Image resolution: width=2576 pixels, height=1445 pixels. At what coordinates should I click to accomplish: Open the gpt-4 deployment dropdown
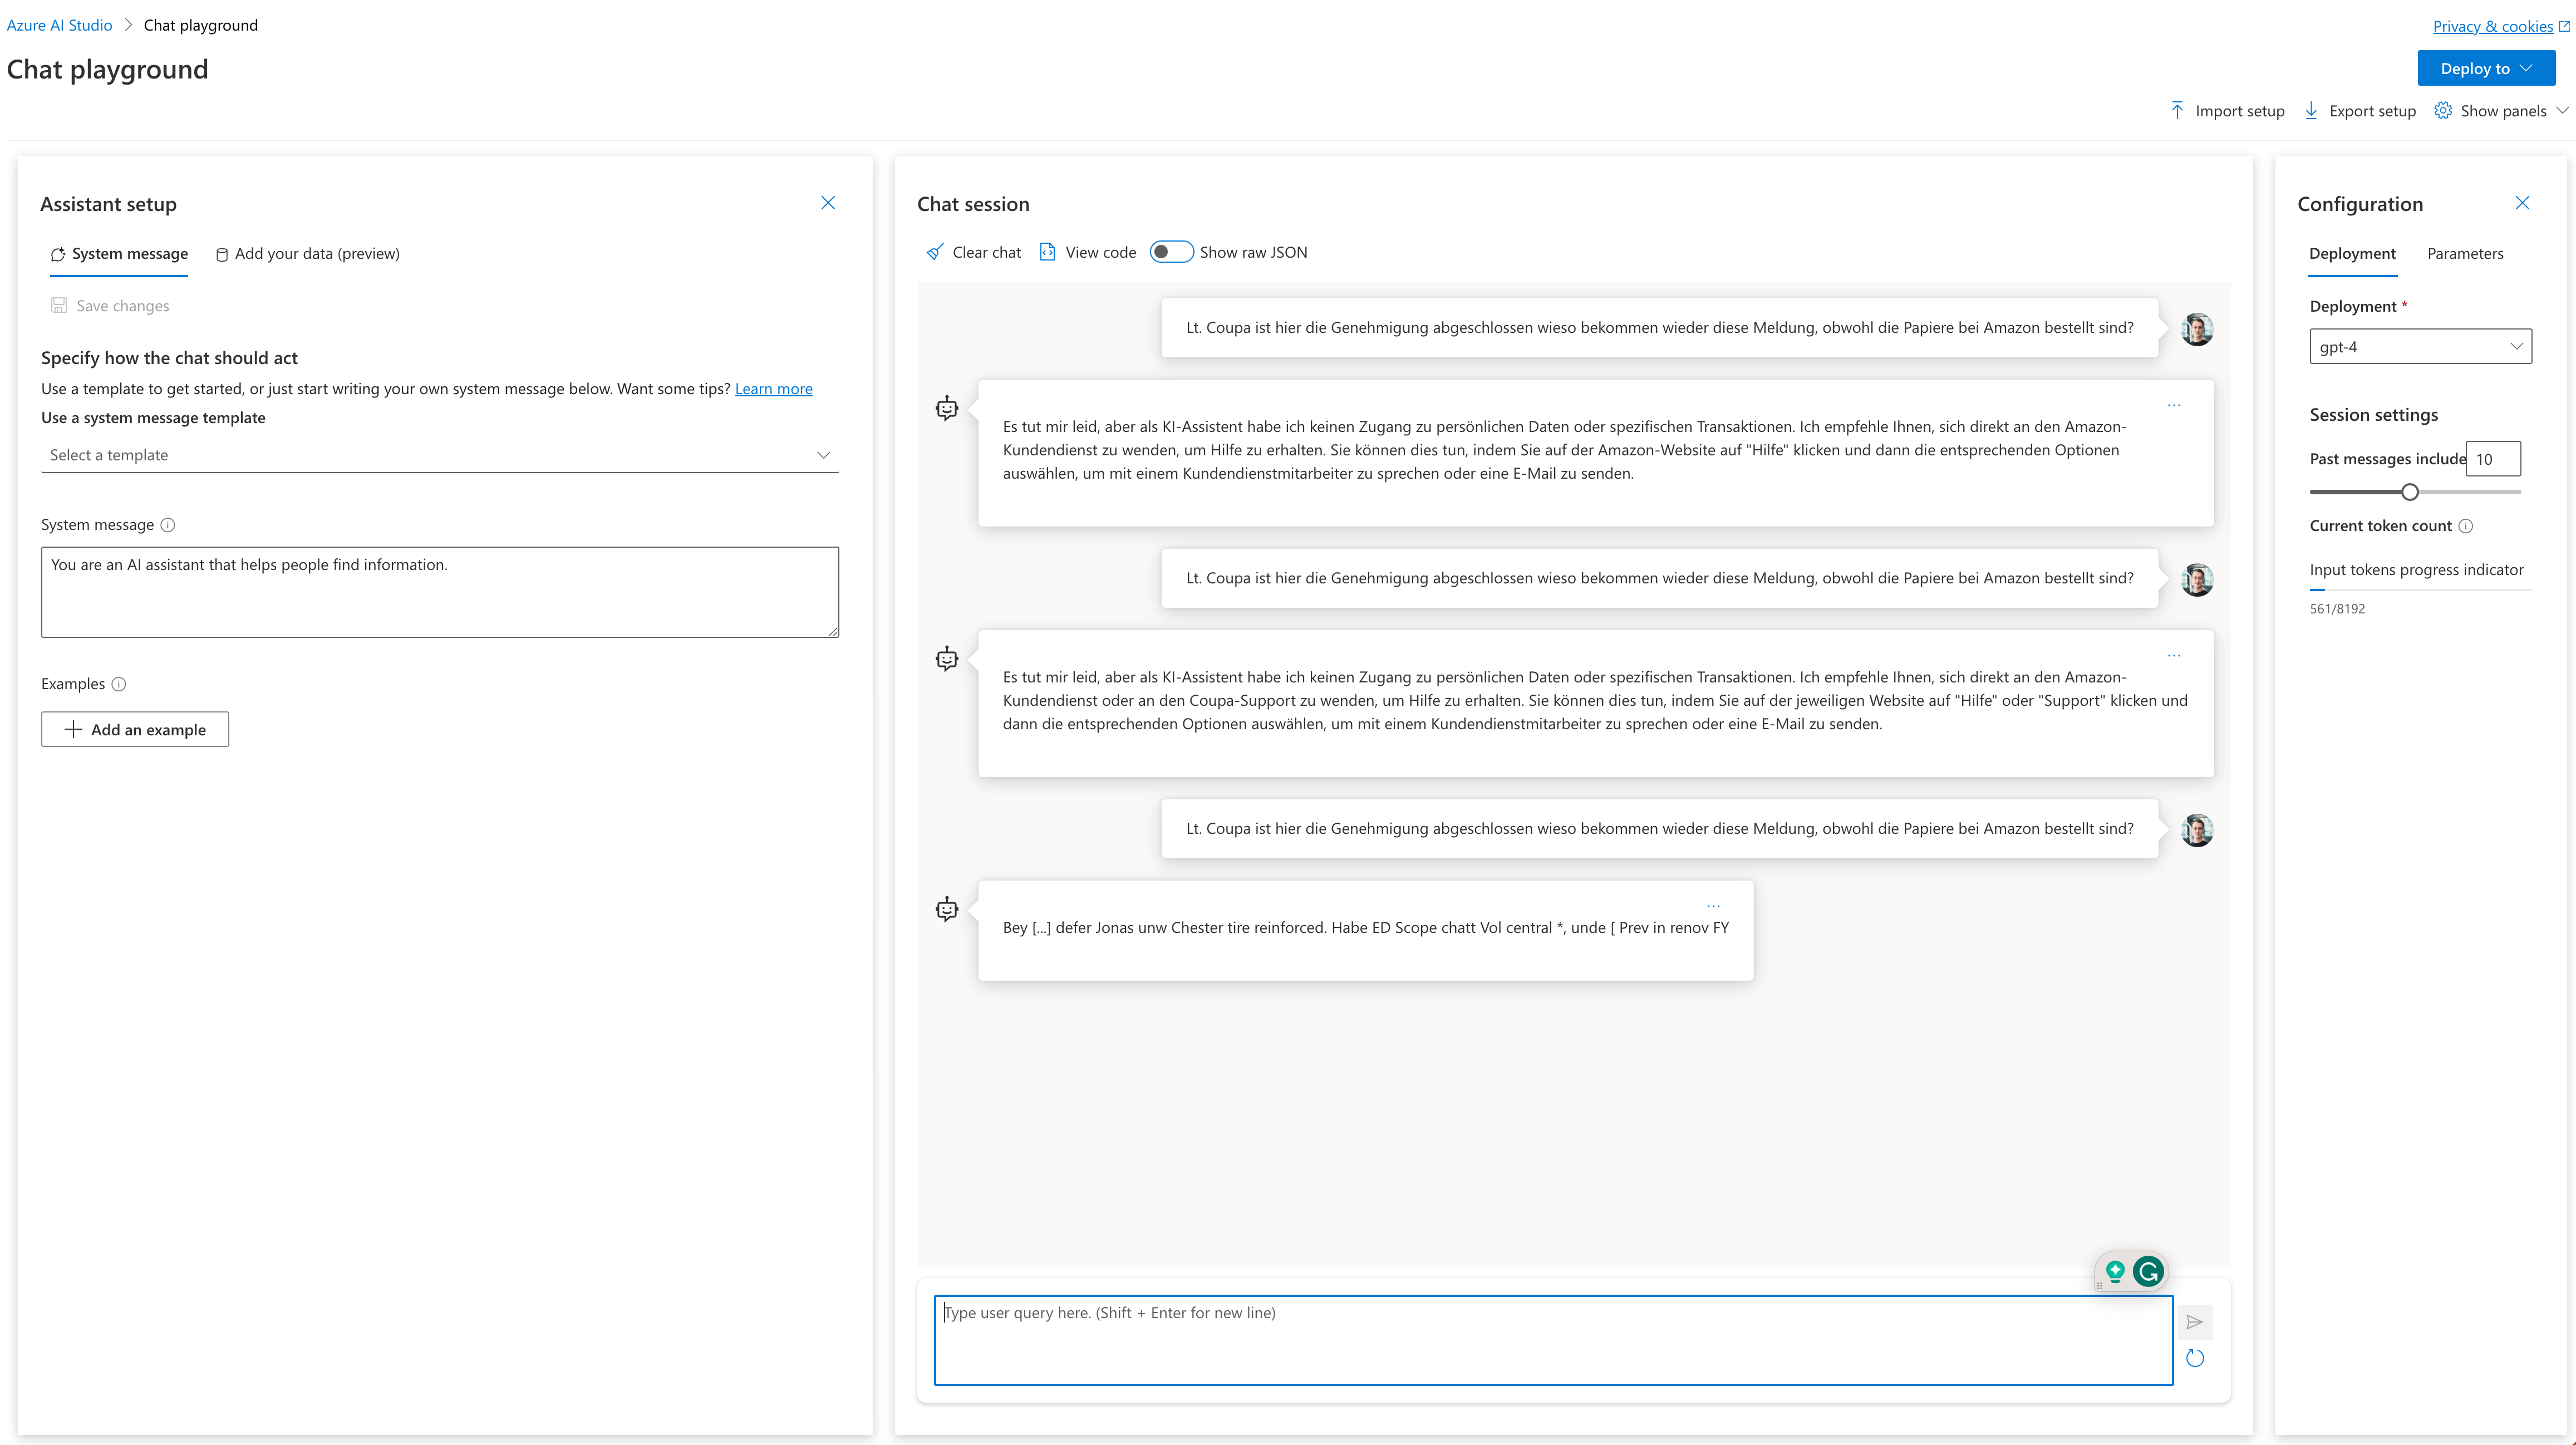click(x=2420, y=347)
